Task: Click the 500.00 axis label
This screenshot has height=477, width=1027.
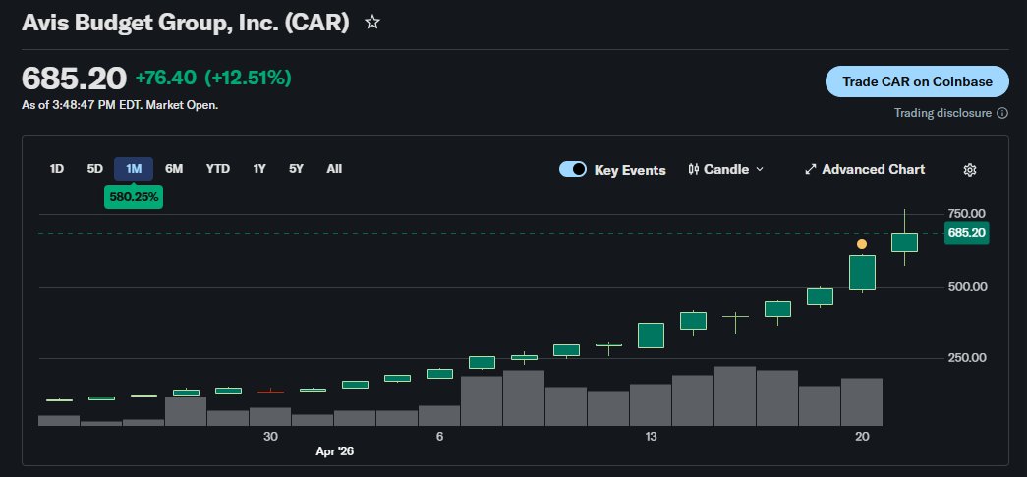Action: (966, 286)
